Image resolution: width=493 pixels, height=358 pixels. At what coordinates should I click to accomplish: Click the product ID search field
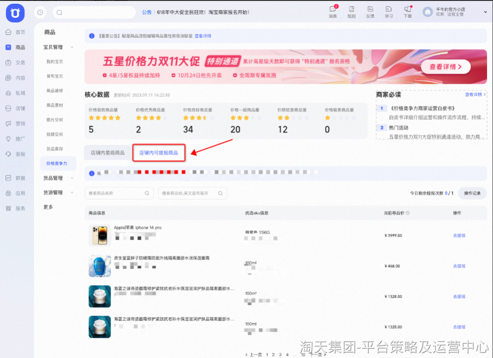tap(192, 193)
